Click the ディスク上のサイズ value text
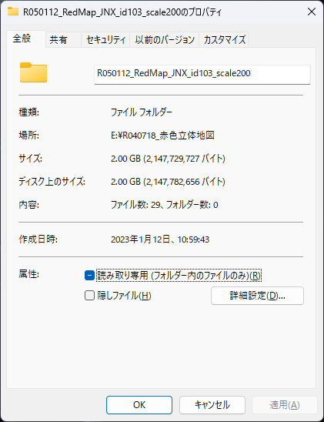The height and width of the screenshot is (422, 324). [x=168, y=182]
